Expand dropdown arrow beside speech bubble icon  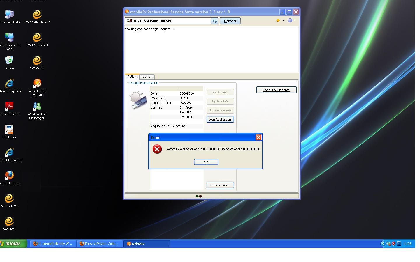[295, 20]
